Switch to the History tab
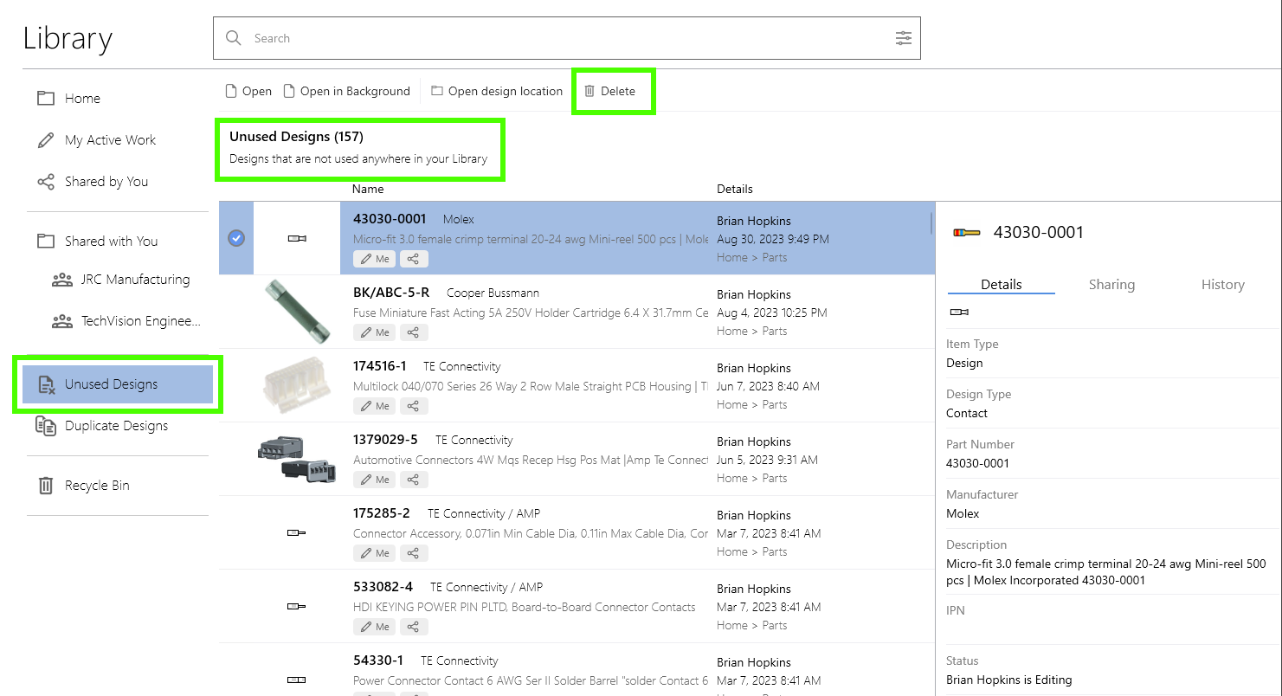The height and width of the screenshot is (696, 1282). [x=1222, y=284]
